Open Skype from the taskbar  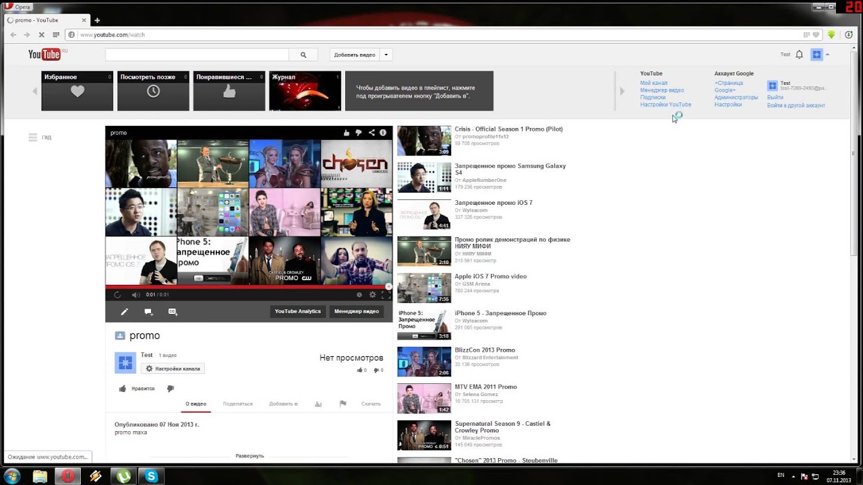point(151,476)
